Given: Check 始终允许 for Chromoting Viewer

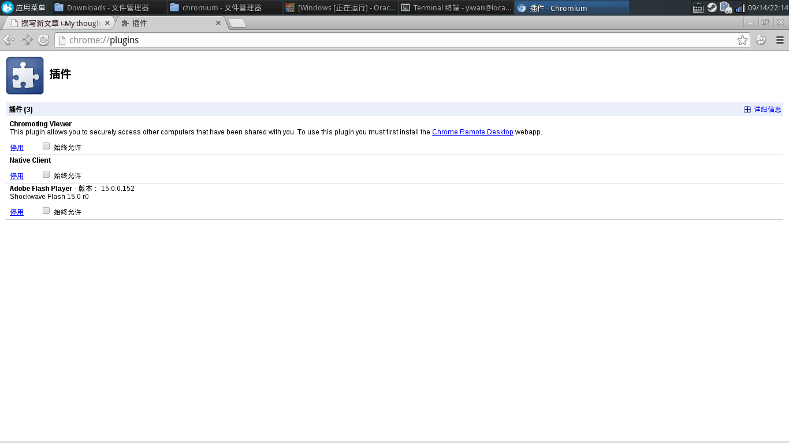Looking at the screenshot, I should (x=46, y=147).
